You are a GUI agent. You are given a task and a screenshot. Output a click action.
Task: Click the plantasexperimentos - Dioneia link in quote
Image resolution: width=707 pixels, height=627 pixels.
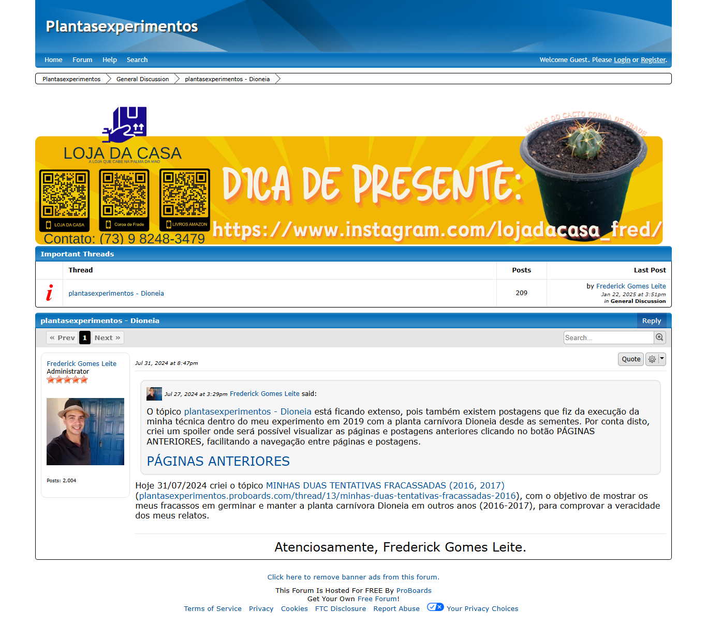[248, 411]
